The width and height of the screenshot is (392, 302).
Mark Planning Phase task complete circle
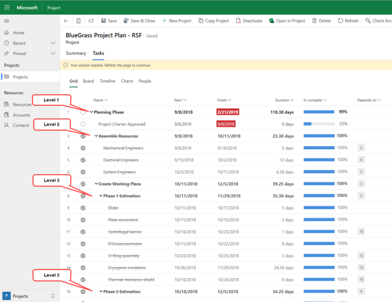[x=83, y=112]
